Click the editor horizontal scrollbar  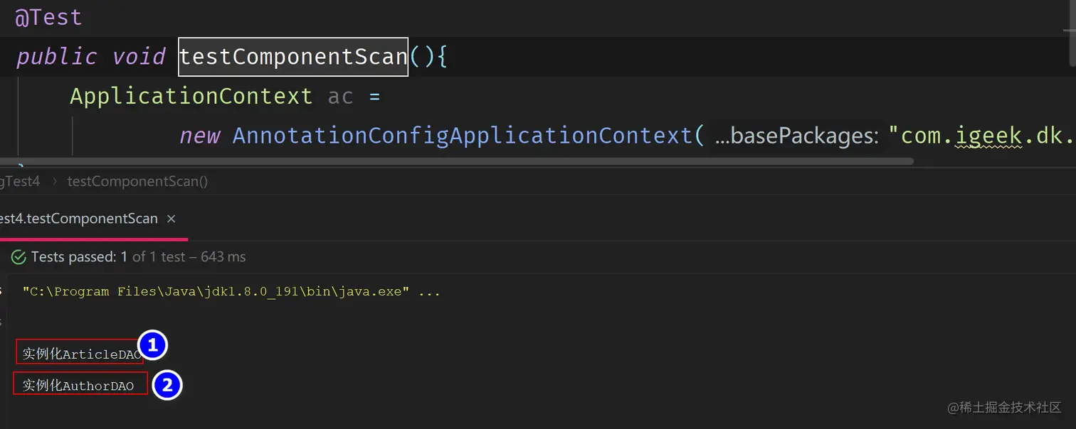455,161
